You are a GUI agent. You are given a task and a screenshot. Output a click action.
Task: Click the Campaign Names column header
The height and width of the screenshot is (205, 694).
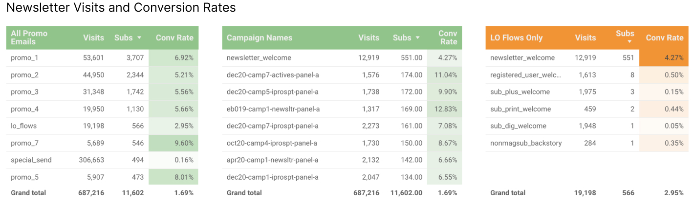click(x=259, y=38)
